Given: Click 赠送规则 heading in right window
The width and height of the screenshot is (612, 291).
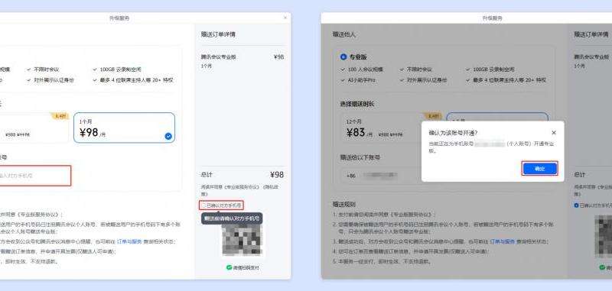Looking at the screenshot, I should click(343, 204).
